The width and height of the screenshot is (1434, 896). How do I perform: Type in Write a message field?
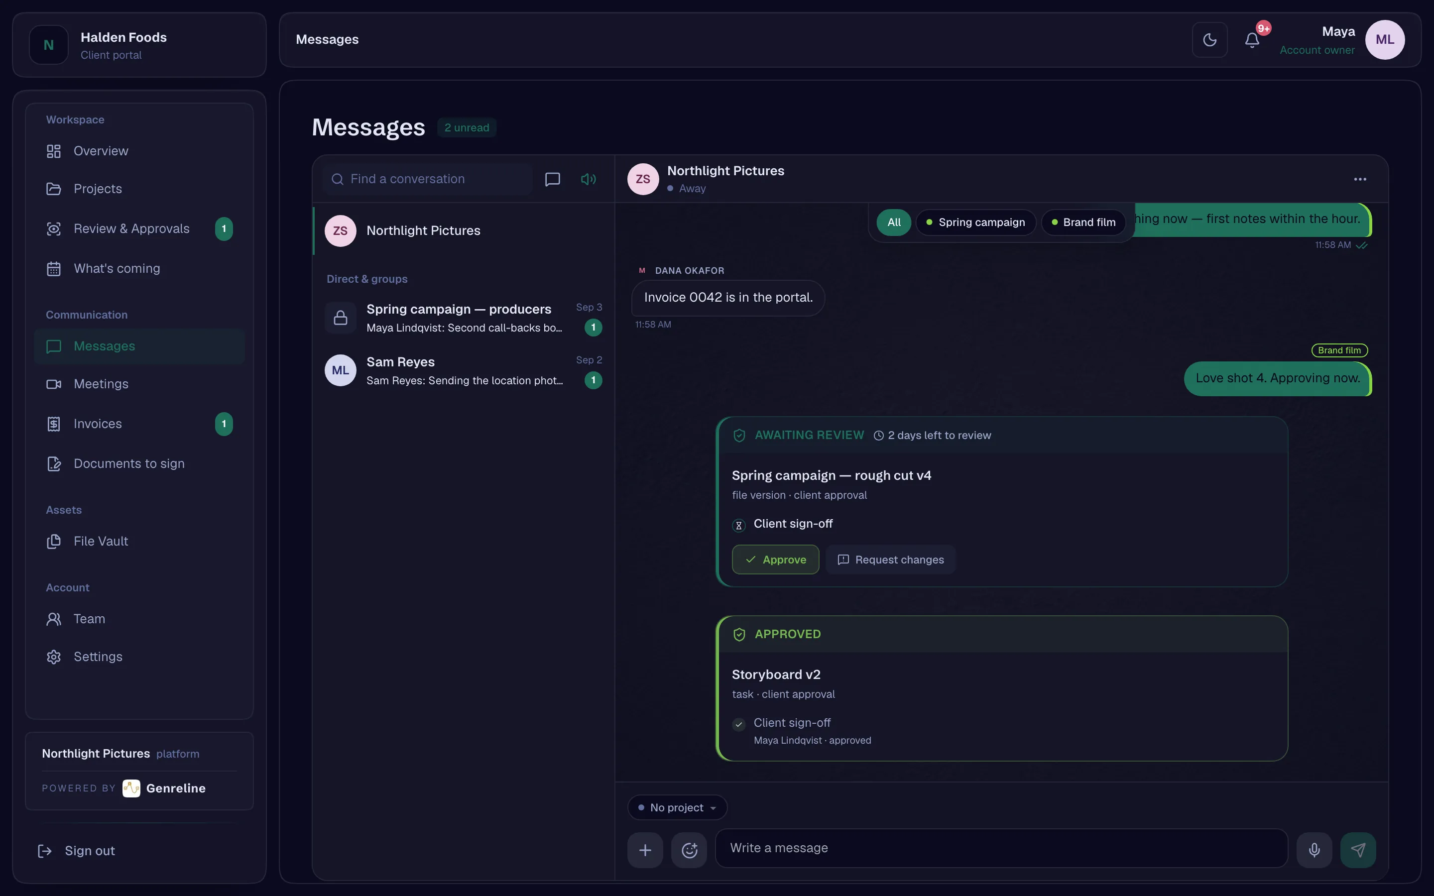click(1001, 848)
